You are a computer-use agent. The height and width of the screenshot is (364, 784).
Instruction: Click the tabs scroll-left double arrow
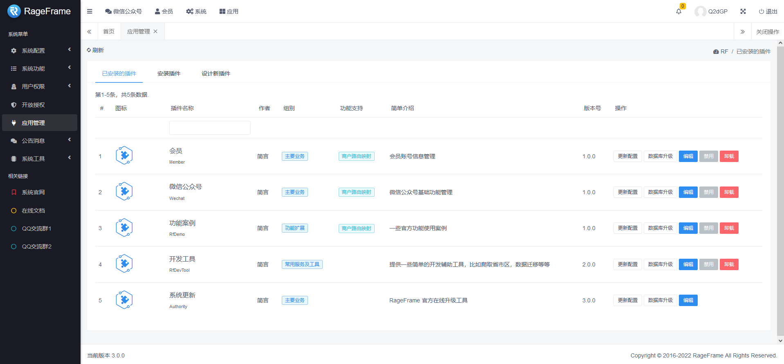[89, 31]
